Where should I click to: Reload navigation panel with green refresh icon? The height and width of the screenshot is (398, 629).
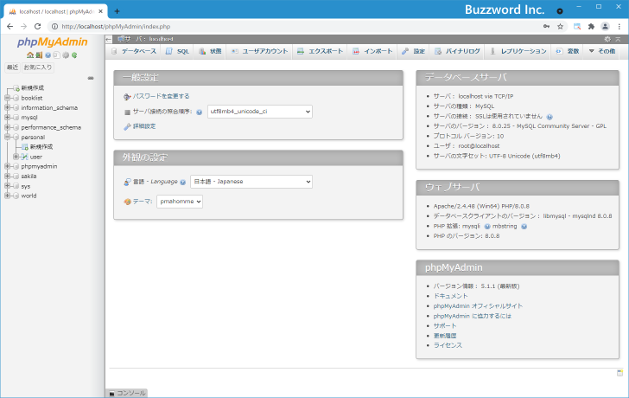[x=74, y=55]
